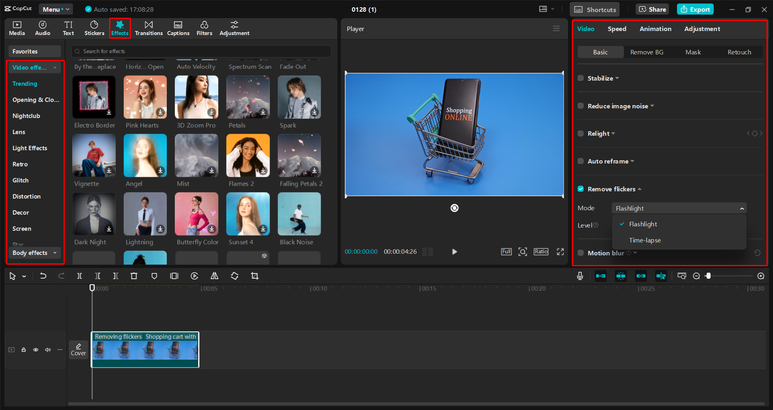
Task: Click the Export button
Action: coord(695,9)
